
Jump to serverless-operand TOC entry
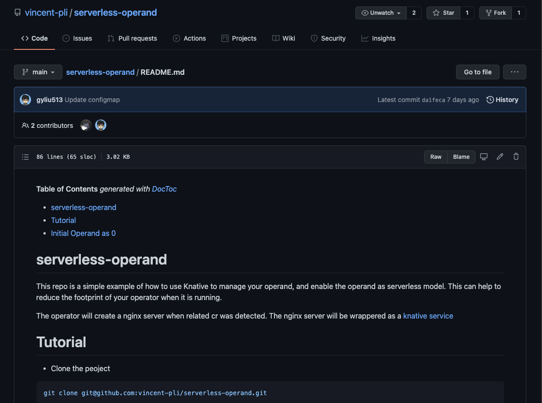pyautogui.click(x=84, y=208)
